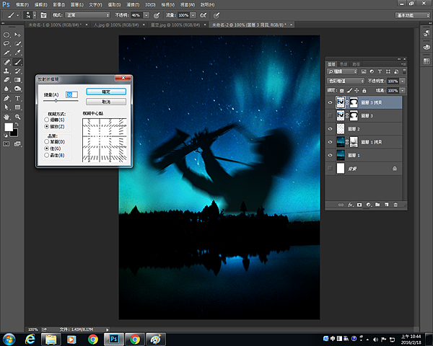Viewport: 433px width, 346px height.
Task: Choose the 最佳(B) best quality option
Action: pyautogui.click(x=48, y=155)
